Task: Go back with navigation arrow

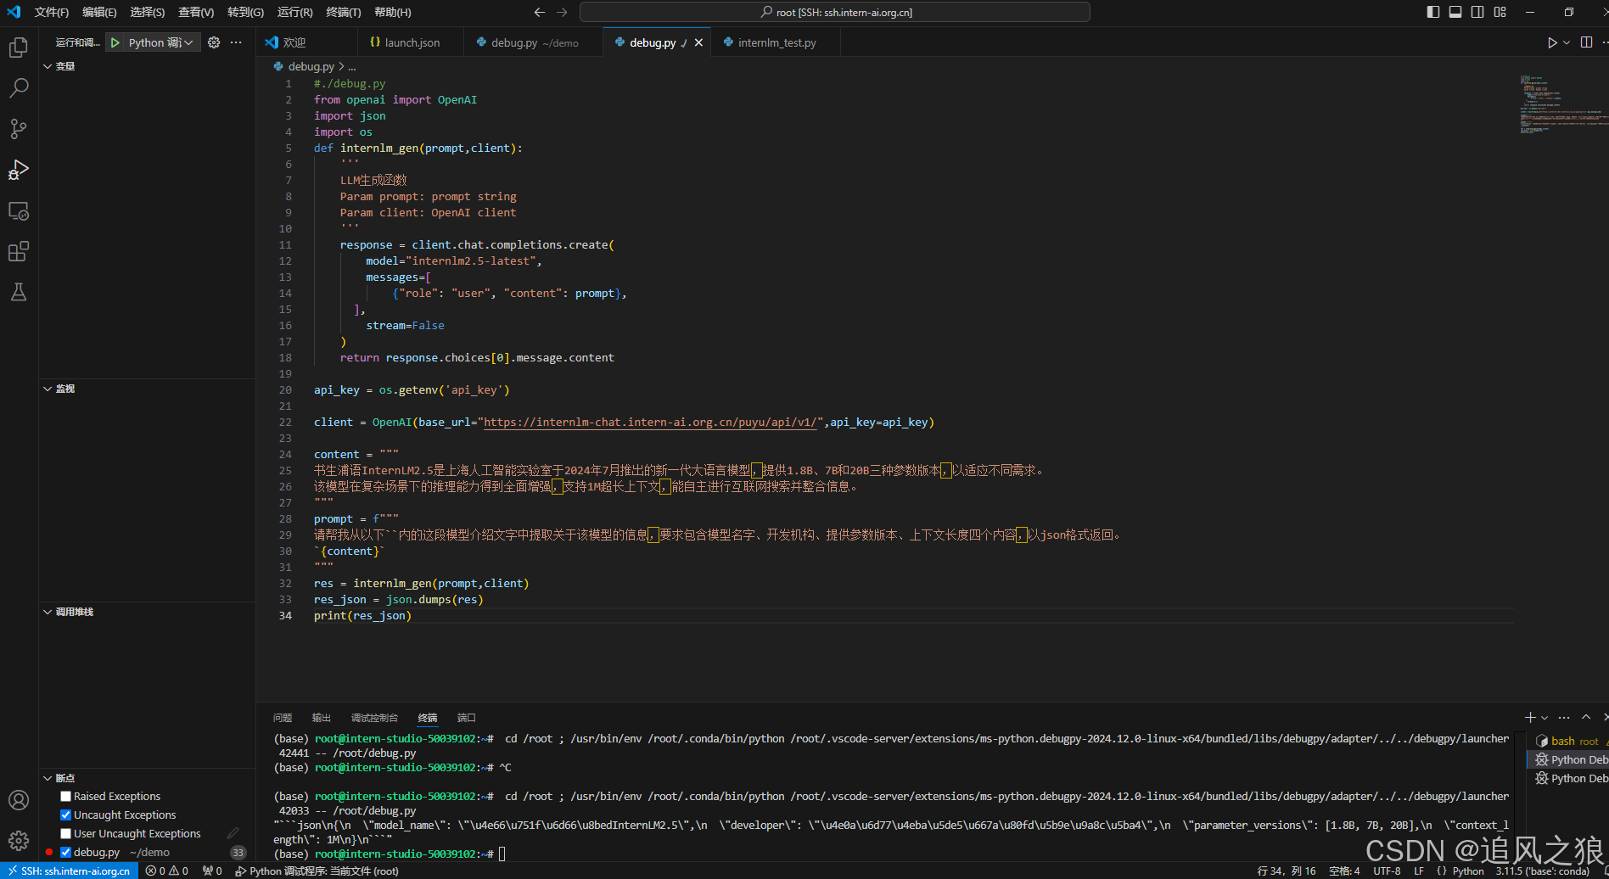Action: click(540, 12)
